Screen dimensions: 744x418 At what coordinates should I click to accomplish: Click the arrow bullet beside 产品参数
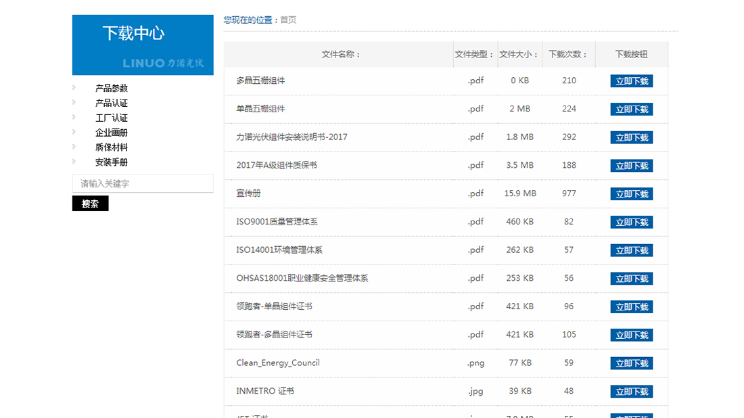pyautogui.click(x=74, y=87)
